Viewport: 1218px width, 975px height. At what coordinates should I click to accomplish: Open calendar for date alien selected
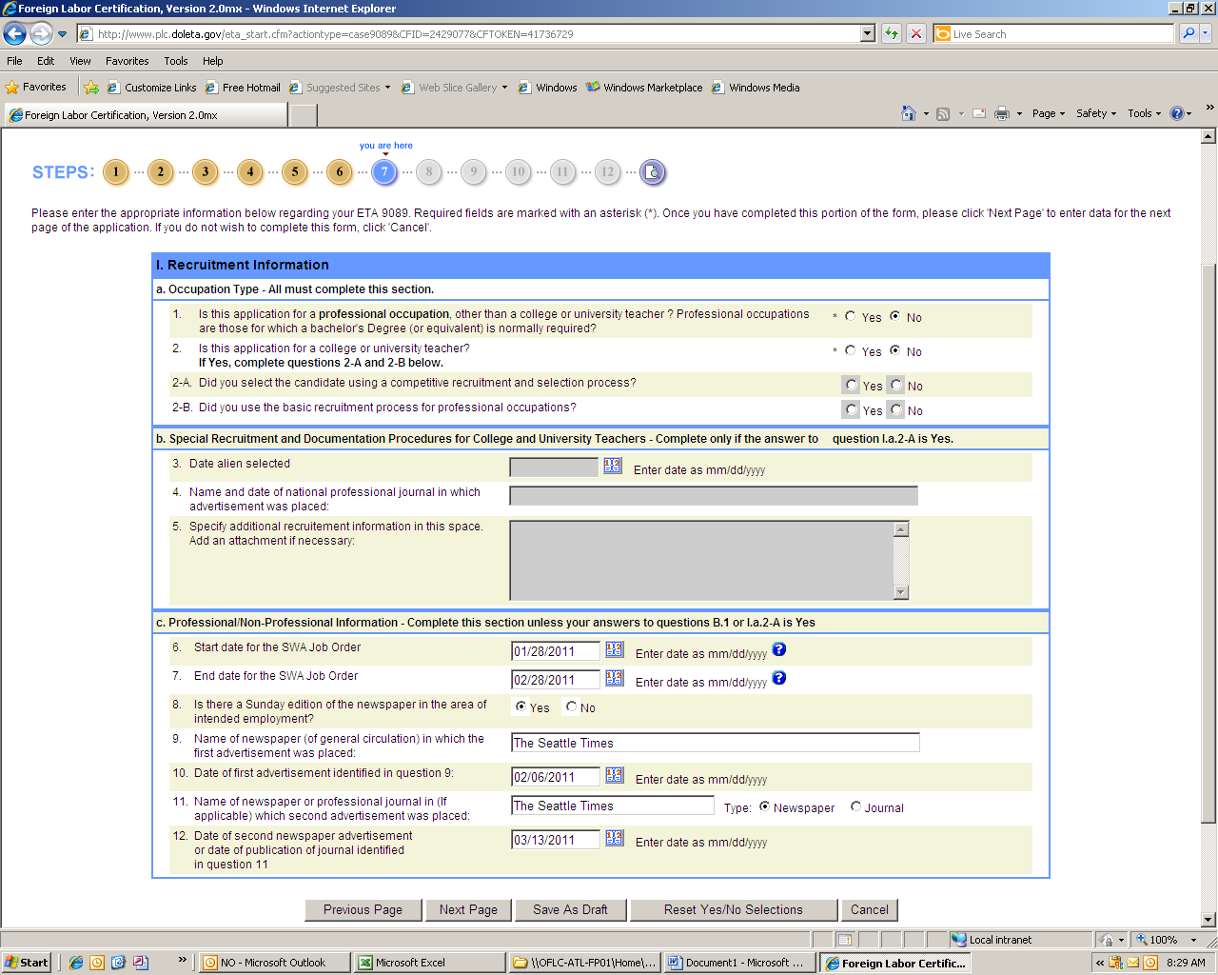(612, 466)
